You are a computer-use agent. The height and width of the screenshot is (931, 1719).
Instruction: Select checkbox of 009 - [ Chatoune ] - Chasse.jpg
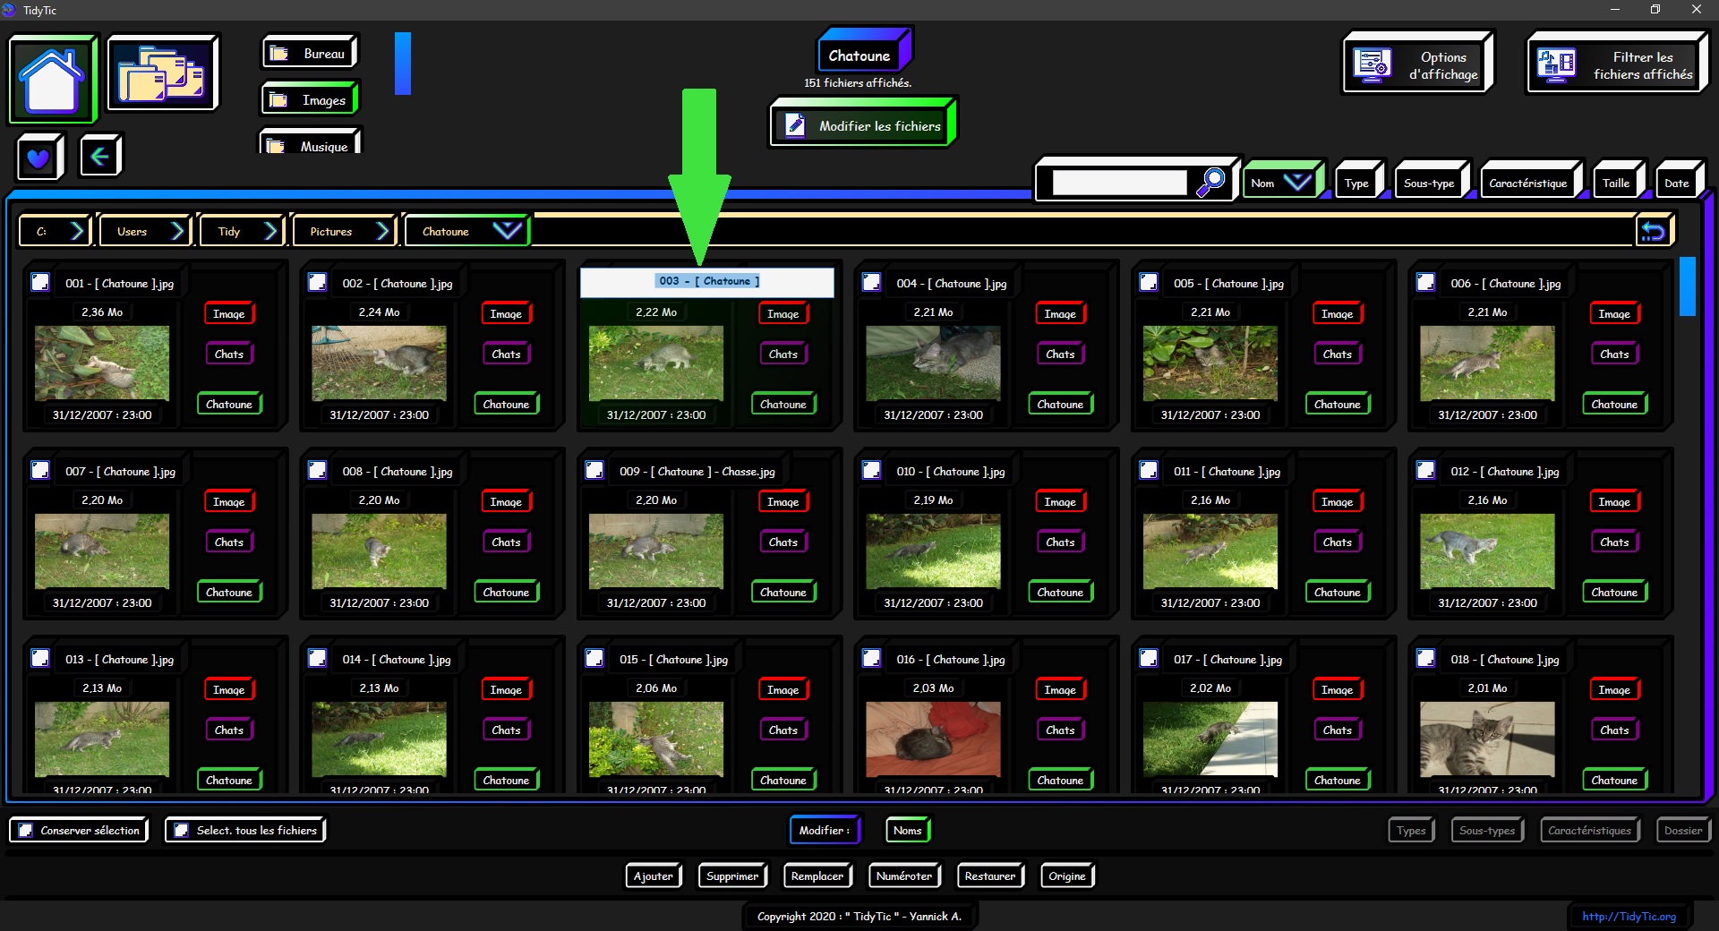[594, 471]
